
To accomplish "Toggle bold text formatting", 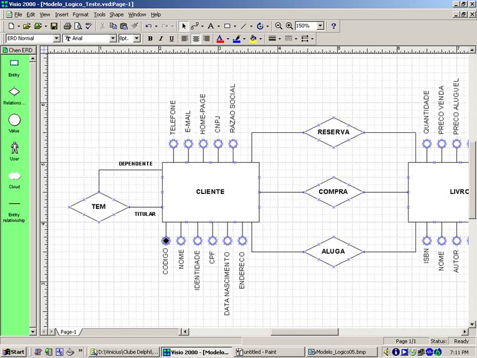I will click(x=149, y=39).
